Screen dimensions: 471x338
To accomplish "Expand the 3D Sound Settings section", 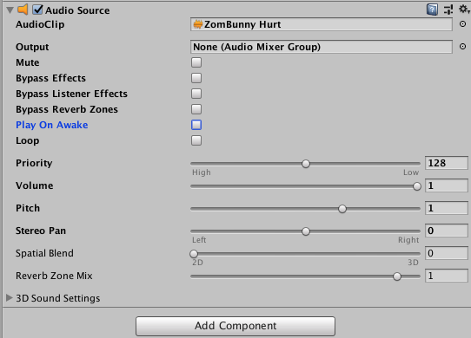I will pyautogui.click(x=10, y=297).
